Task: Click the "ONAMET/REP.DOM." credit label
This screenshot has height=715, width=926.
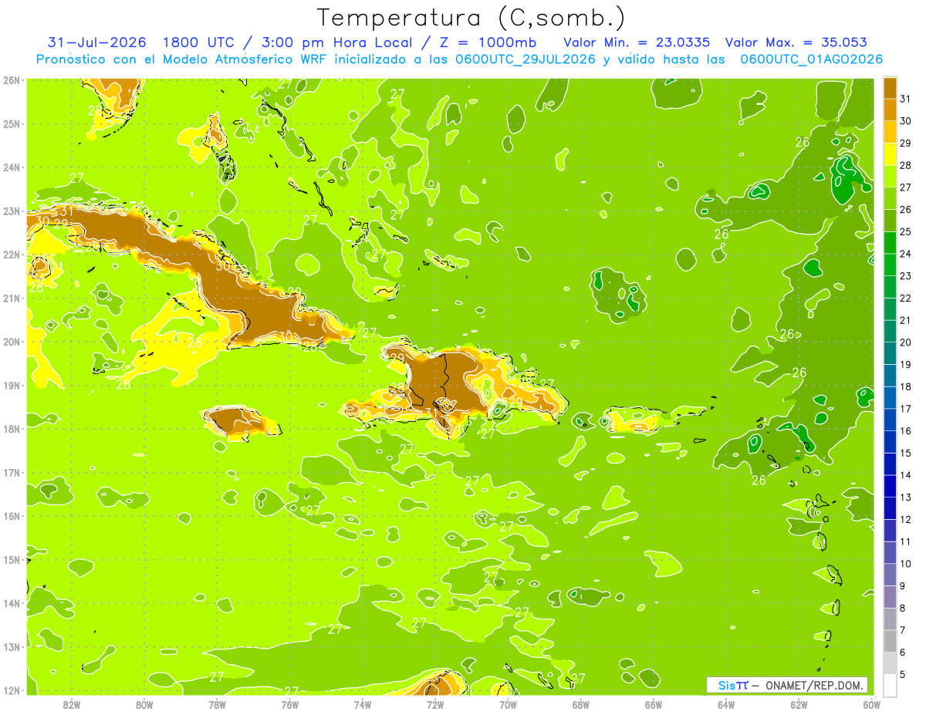Action: tap(815, 686)
